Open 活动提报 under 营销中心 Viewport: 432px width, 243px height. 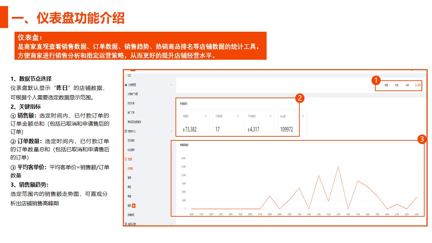pyautogui.click(x=131, y=140)
